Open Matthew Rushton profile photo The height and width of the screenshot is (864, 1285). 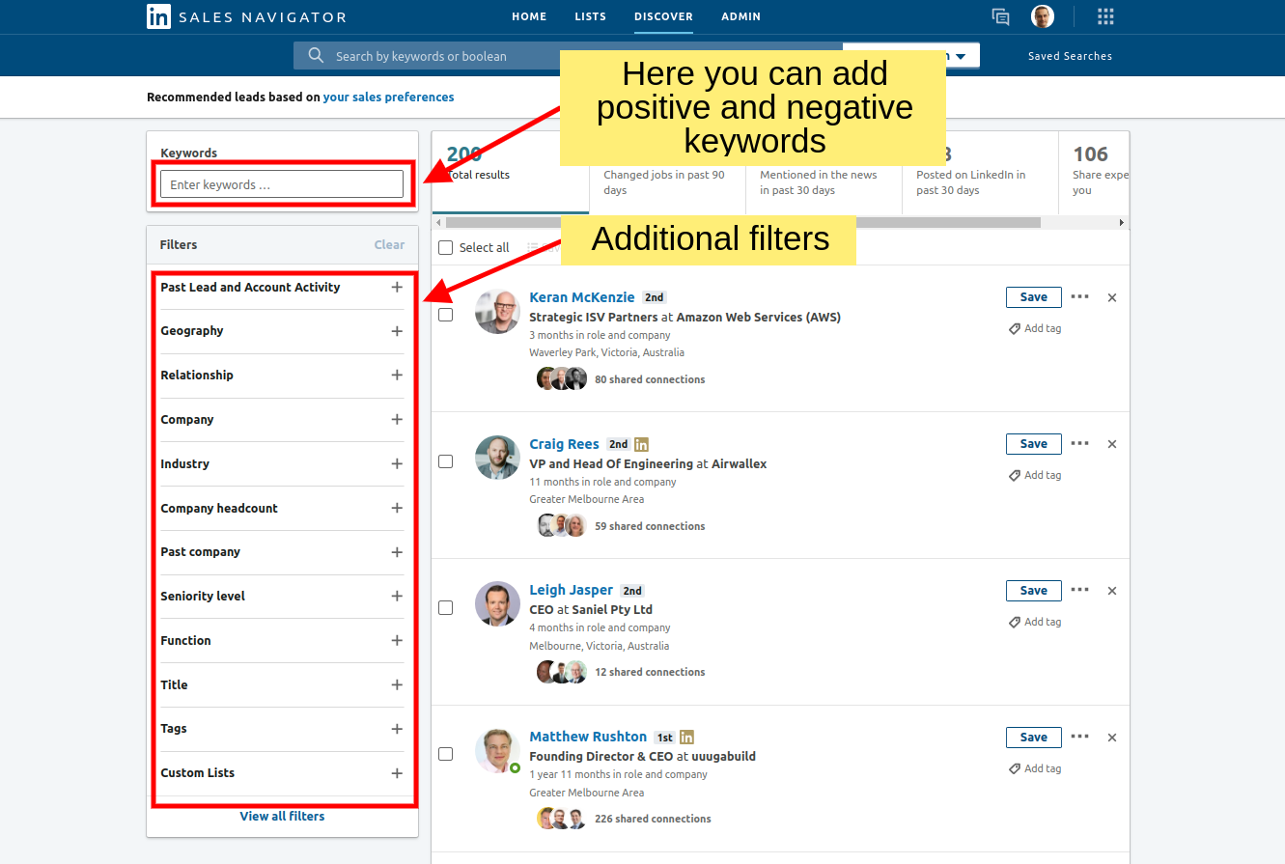coord(497,750)
